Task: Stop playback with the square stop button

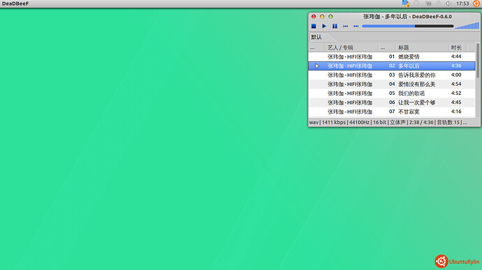Action: (x=314, y=26)
